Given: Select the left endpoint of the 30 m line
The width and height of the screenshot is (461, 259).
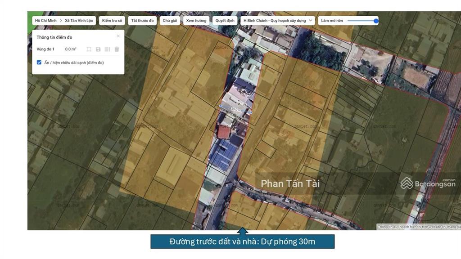Looking at the screenshot, I should click(220, 106).
